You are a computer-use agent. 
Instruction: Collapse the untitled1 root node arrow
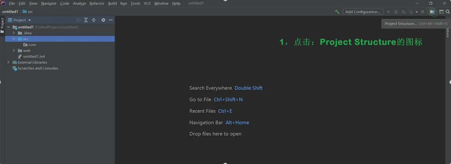coord(9,27)
